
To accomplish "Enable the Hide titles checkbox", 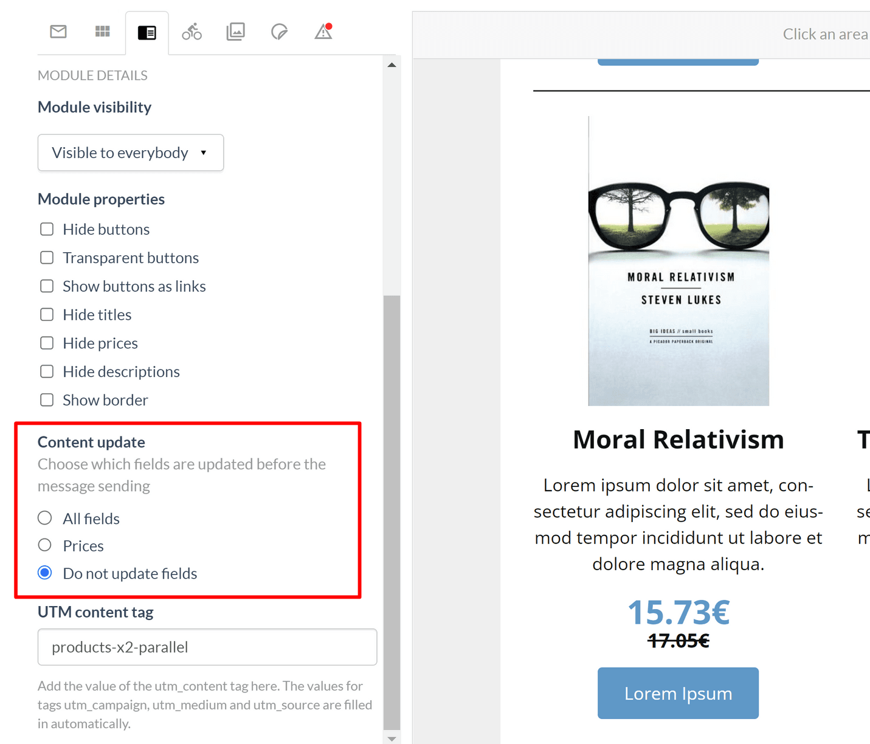I will 47,315.
